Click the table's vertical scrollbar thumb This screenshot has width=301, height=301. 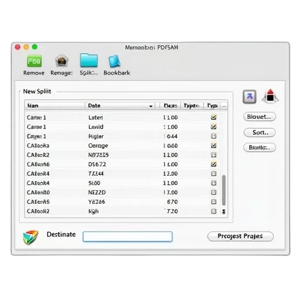click(224, 190)
